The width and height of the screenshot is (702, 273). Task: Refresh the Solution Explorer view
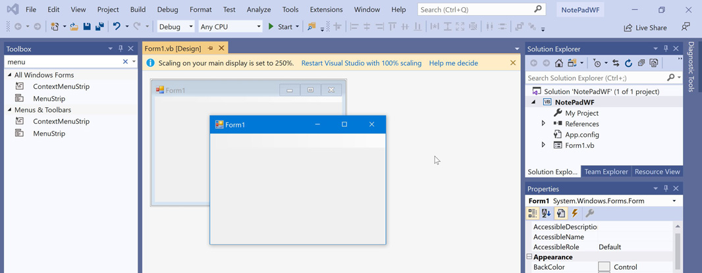628,63
